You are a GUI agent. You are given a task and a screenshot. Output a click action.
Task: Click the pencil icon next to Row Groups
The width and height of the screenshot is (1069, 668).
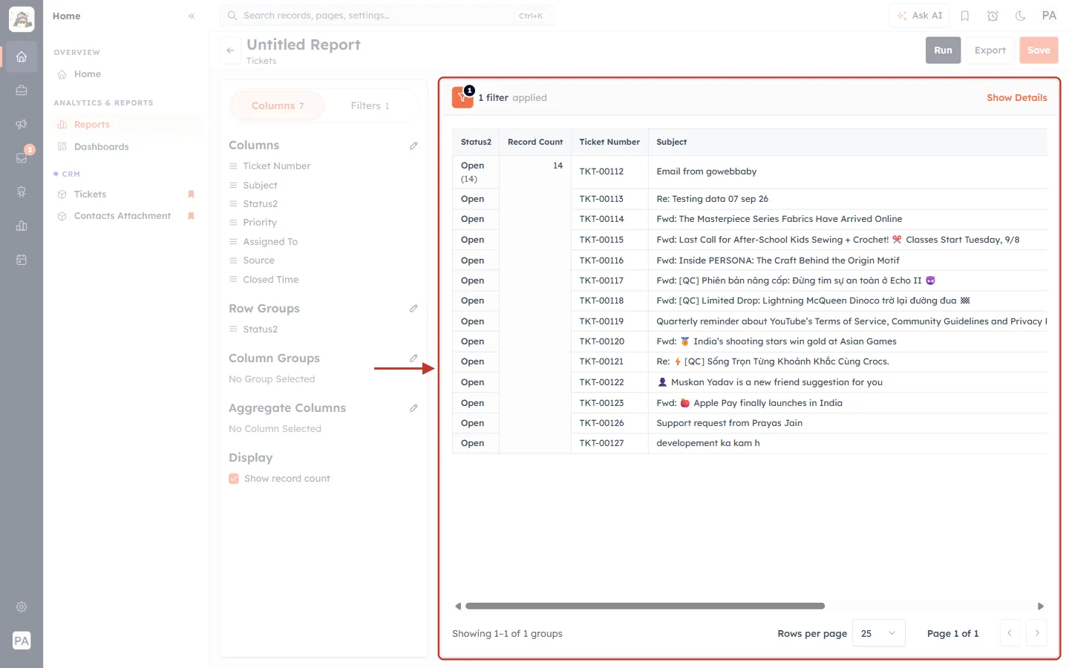pyautogui.click(x=413, y=308)
